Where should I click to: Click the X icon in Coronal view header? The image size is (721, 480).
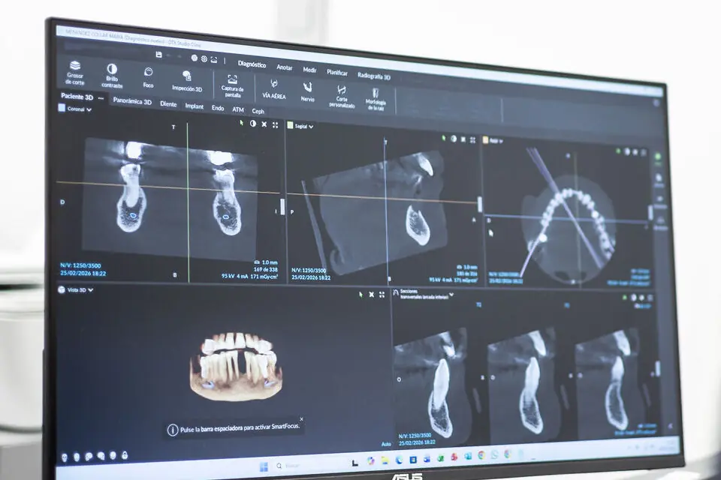[x=264, y=124]
